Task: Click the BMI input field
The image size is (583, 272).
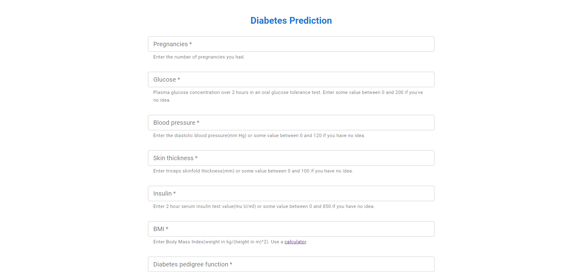Action: click(x=291, y=229)
